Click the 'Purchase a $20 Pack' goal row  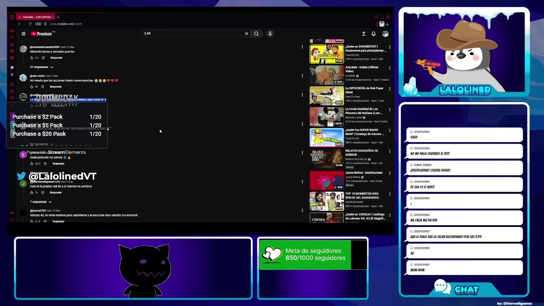pos(57,134)
